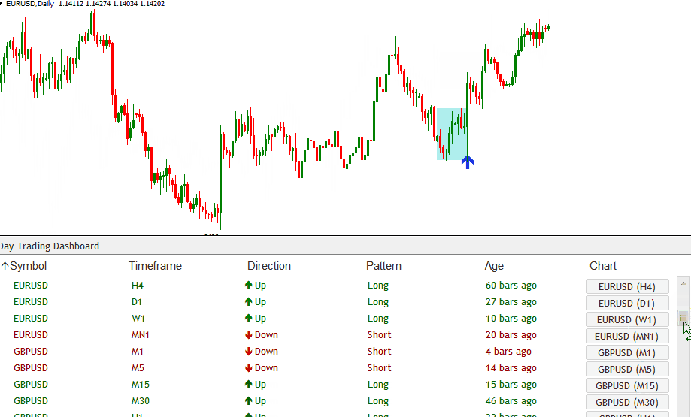The height and width of the screenshot is (417, 691).
Task: Sort the dashboard by Direction column header
Action: pos(269,266)
